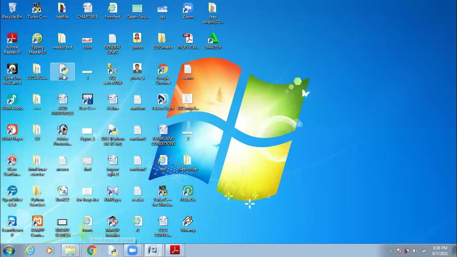The height and width of the screenshot is (257, 457).
Task: Launch Internet Explorer from the taskbar
Action: click(x=30, y=251)
